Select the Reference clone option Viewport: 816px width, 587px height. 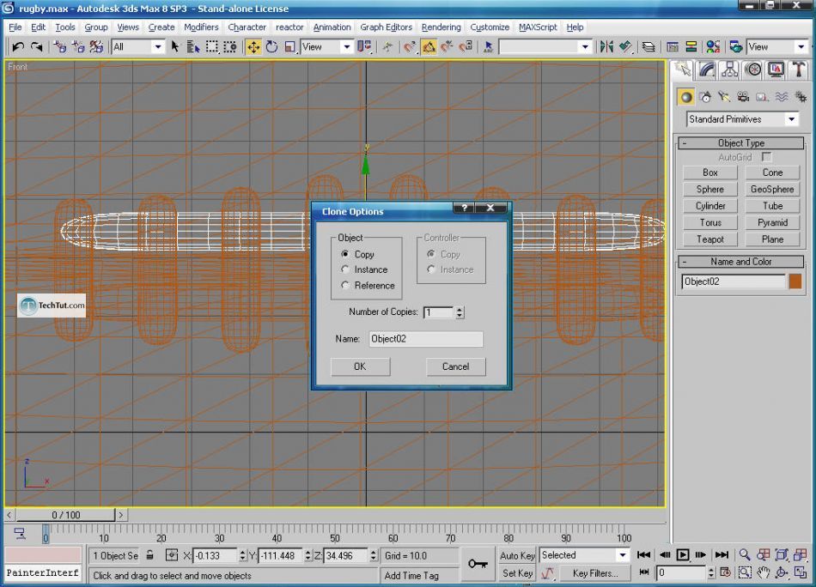coord(344,285)
